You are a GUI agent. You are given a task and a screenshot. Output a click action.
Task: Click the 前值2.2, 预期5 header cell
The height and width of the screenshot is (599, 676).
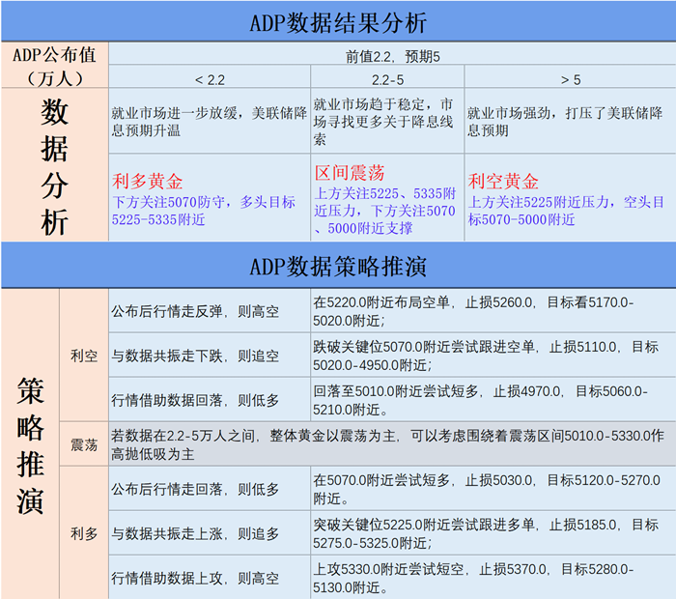pos(391,56)
